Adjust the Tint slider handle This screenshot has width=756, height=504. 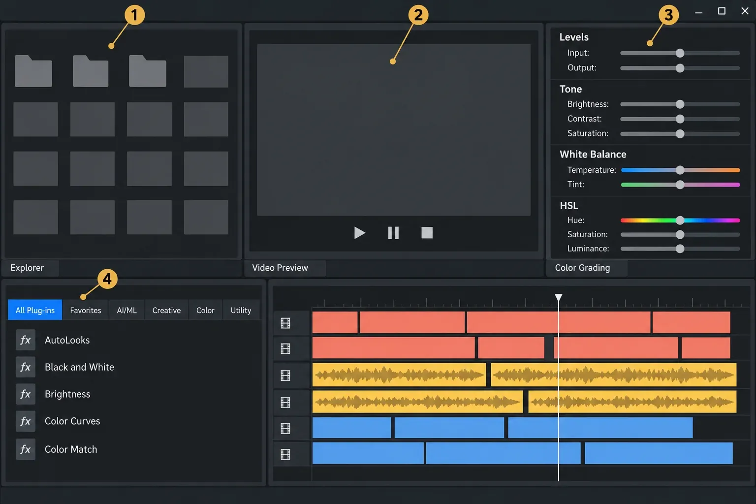click(x=680, y=185)
